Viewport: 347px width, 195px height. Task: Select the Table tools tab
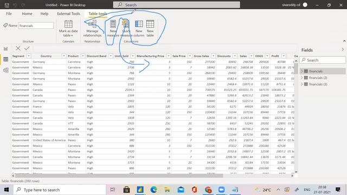click(x=98, y=14)
